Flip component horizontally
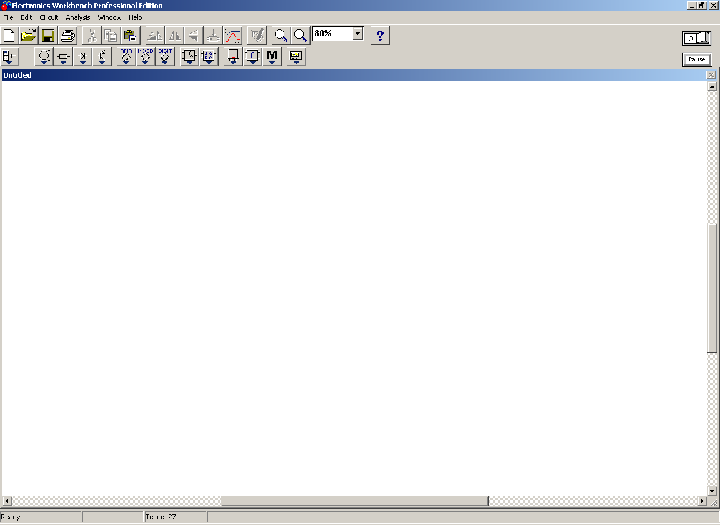 [x=174, y=36]
